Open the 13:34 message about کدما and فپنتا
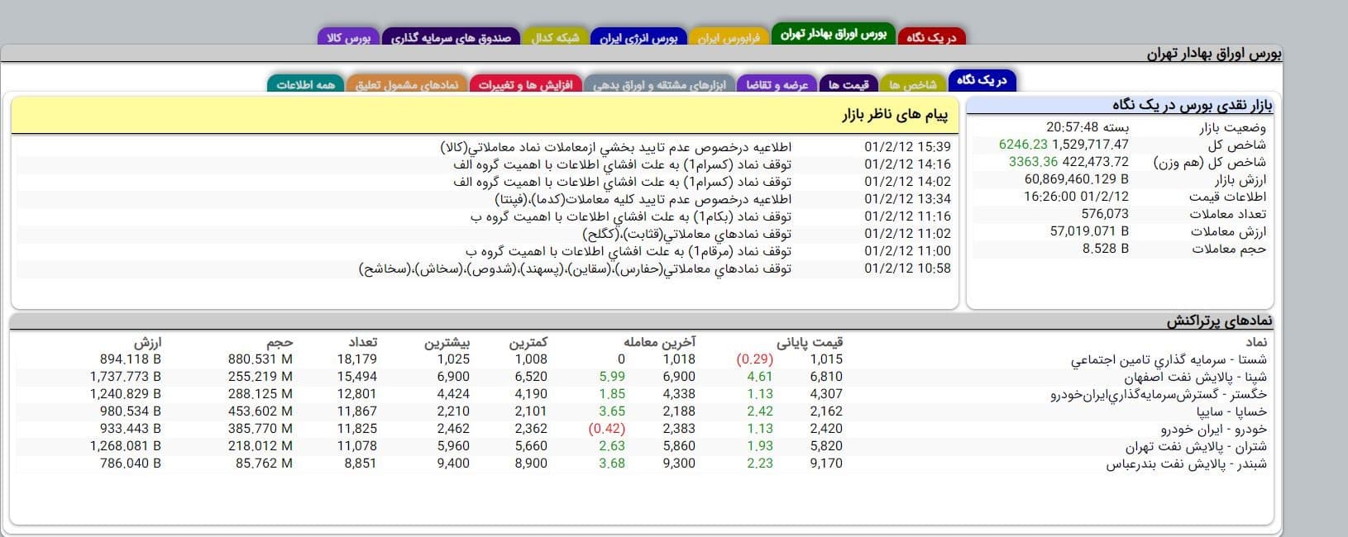Viewport: 1348px width, 537px height. (x=643, y=199)
